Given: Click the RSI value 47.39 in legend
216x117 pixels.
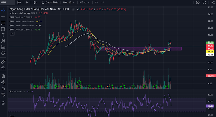Looking at the screenshot, I should click(x=30, y=92).
